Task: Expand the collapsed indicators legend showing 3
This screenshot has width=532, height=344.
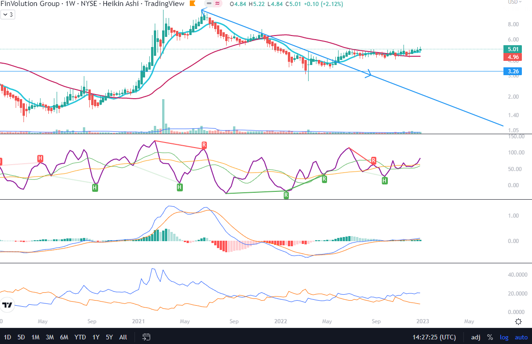Action: (x=8, y=15)
